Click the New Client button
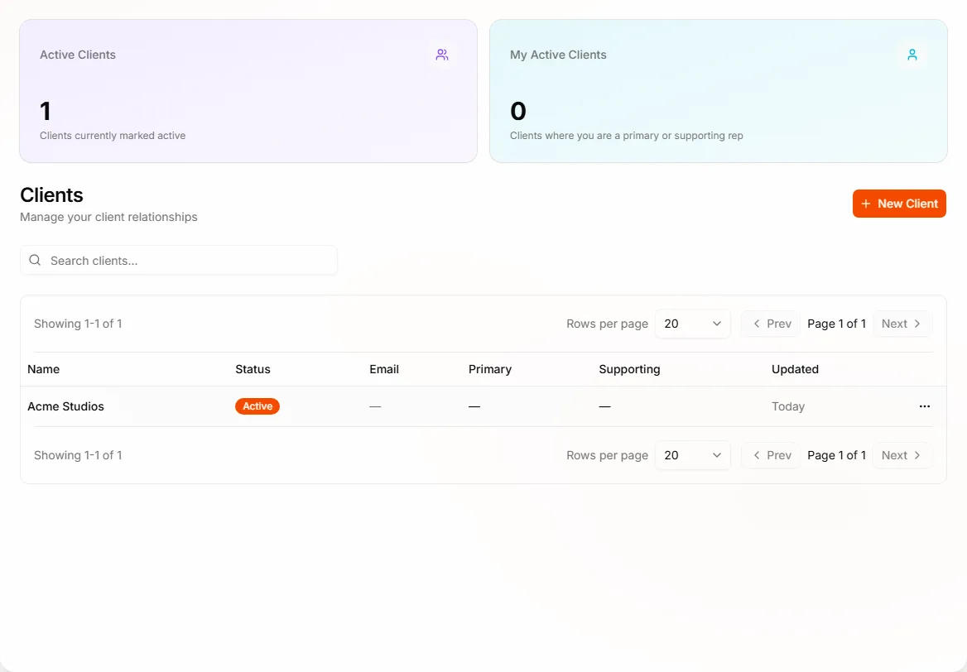This screenshot has height=672, width=967. (899, 204)
